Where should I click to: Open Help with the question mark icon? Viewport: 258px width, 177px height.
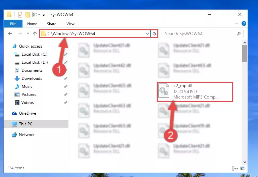point(244,23)
